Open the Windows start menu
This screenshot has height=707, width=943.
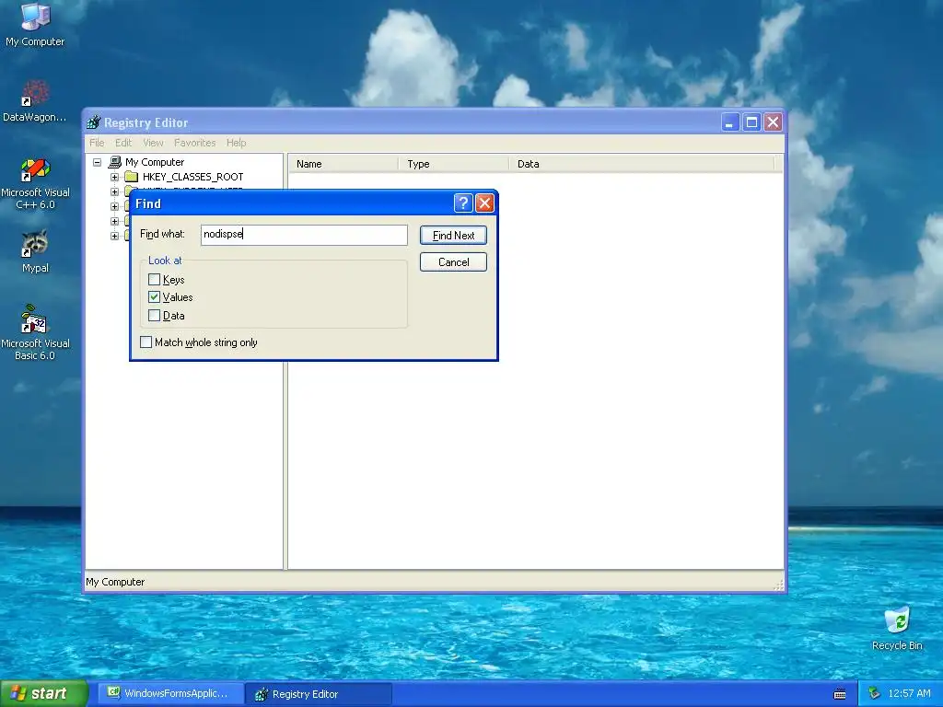43,693
